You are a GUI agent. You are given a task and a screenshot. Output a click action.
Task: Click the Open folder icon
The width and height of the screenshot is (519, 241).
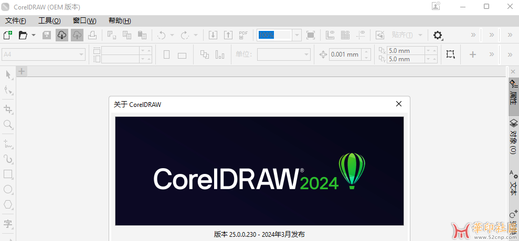23,35
